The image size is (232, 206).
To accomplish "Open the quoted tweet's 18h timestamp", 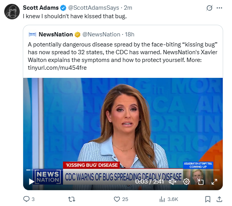I will pyautogui.click(x=130, y=34).
